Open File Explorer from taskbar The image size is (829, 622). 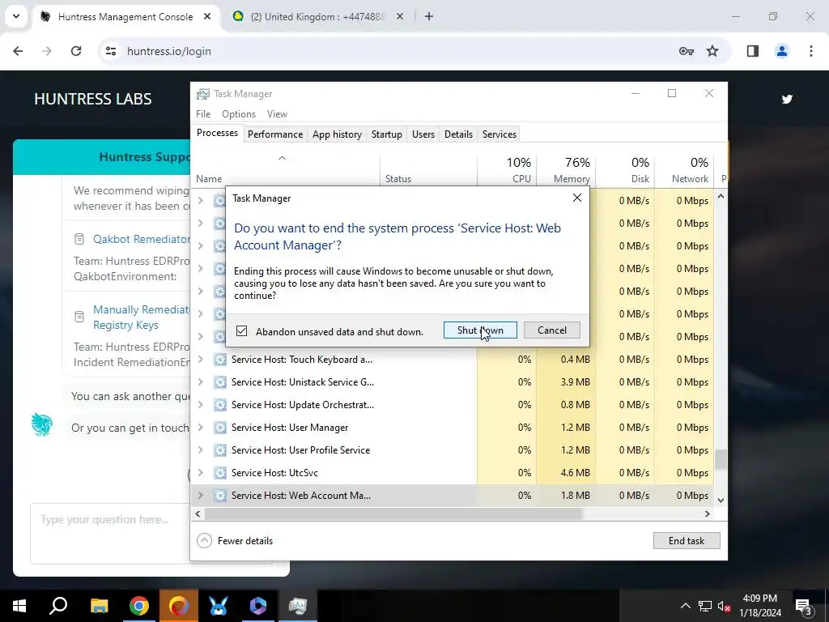coord(99,606)
